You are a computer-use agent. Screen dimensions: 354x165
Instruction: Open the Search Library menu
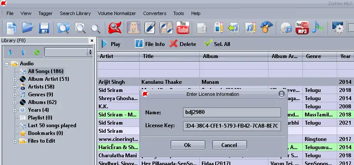coord(75,13)
